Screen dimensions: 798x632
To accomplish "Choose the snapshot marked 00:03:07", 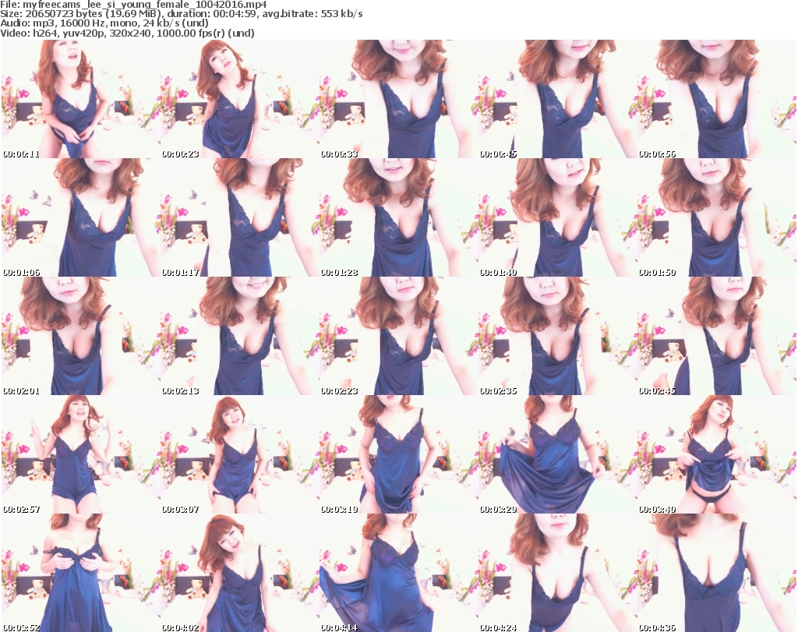I will 240,454.
